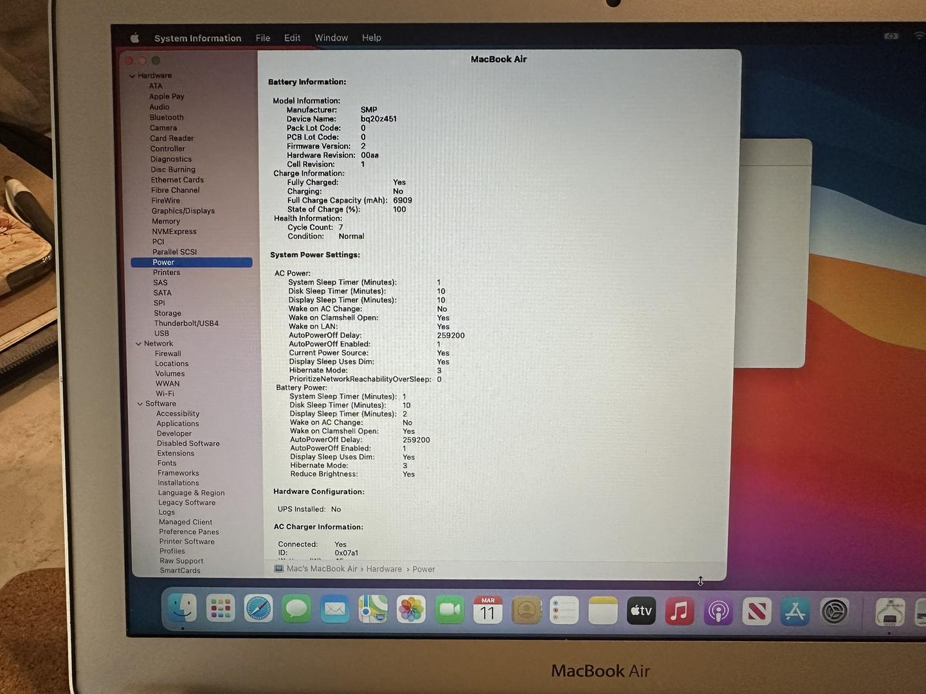Launch Messages app in dock

(x=296, y=609)
